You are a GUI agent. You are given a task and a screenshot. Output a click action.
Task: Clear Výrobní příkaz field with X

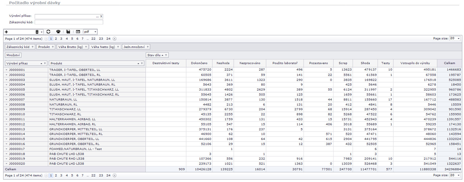pyautogui.click(x=101, y=16)
